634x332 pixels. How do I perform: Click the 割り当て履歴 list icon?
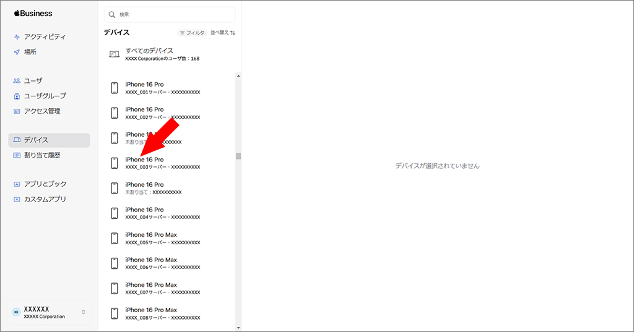click(x=17, y=156)
